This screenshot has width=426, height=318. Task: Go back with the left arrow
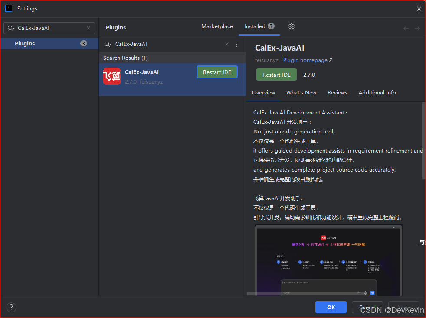coord(406,29)
